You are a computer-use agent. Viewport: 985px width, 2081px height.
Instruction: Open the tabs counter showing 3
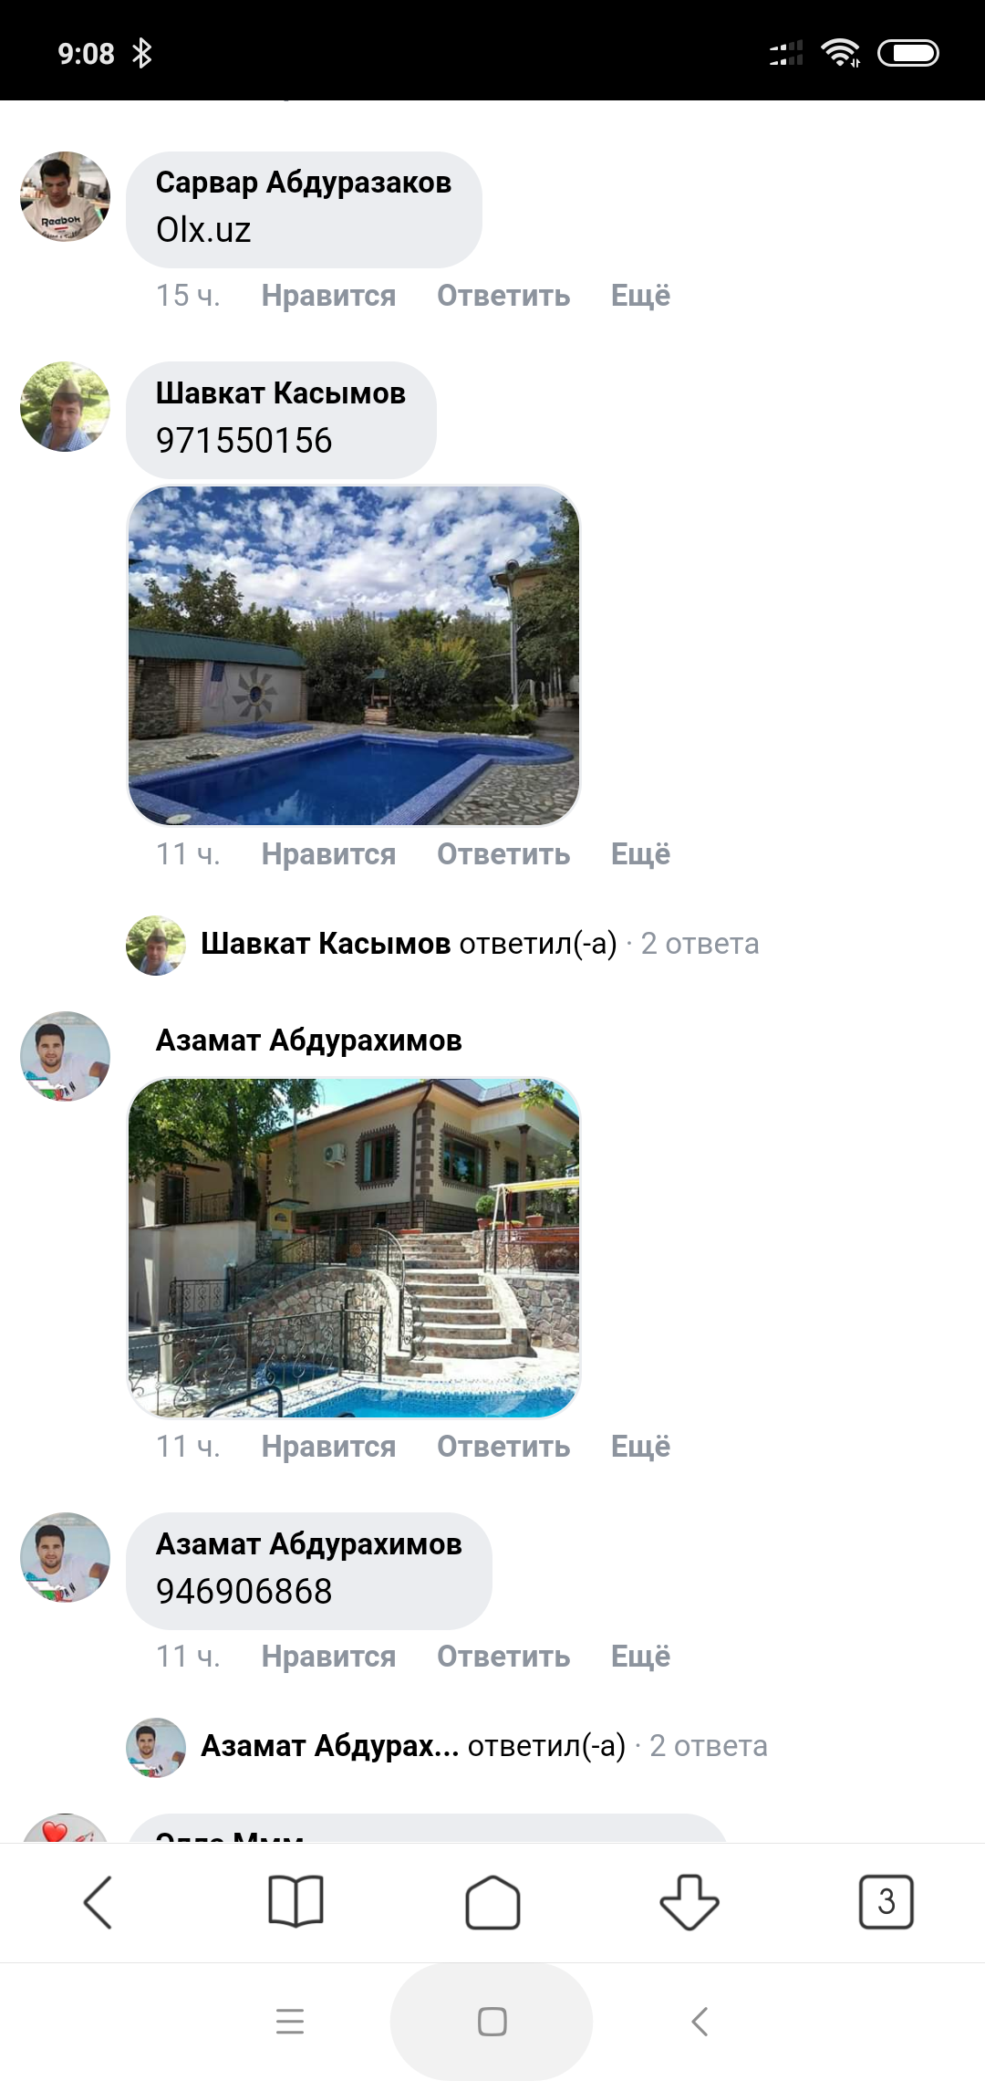(x=886, y=1902)
